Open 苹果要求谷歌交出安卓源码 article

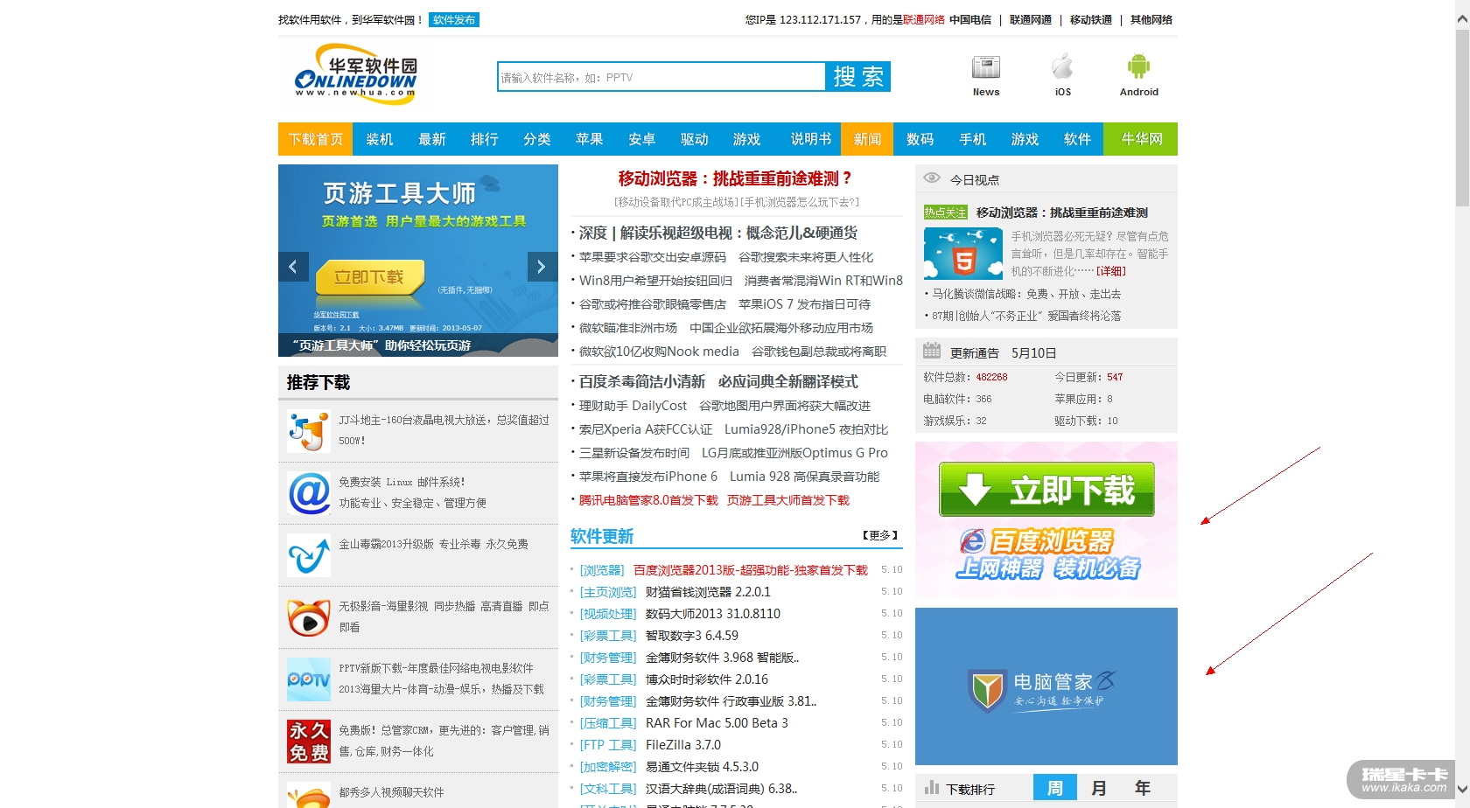(x=653, y=257)
